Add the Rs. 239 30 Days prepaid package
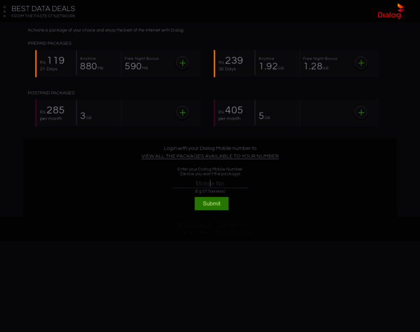The image size is (420, 332). point(361,63)
